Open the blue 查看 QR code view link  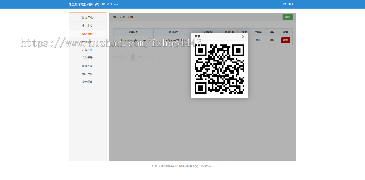(258, 40)
